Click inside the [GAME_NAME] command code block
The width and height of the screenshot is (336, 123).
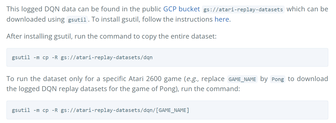[167, 110]
